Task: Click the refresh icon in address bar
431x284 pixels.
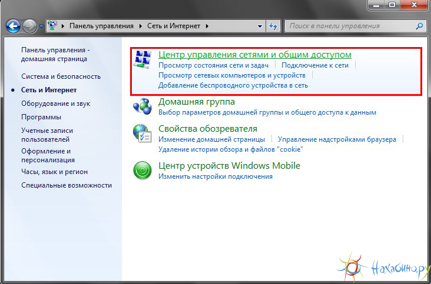Action: (x=273, y=26)
